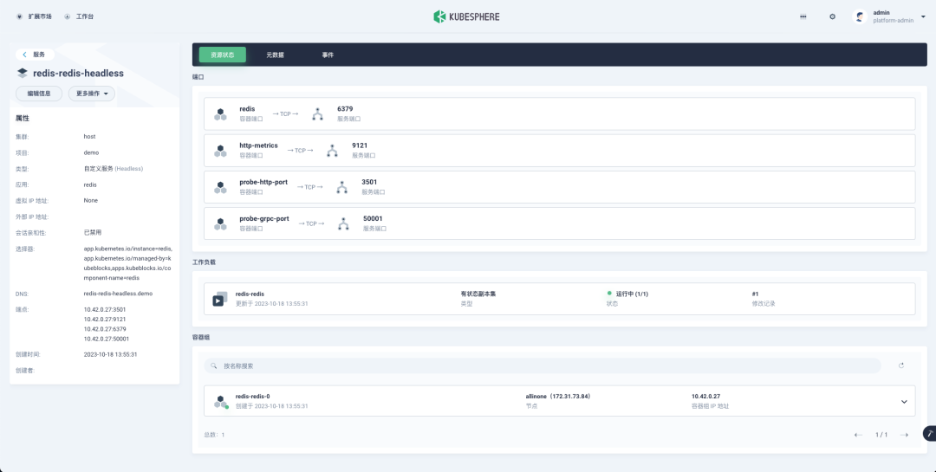Open the 更多操作 dropdown

coord(91,94)
